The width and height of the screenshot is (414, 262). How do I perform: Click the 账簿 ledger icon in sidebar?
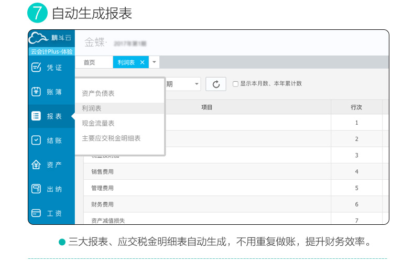click(36, 92)
